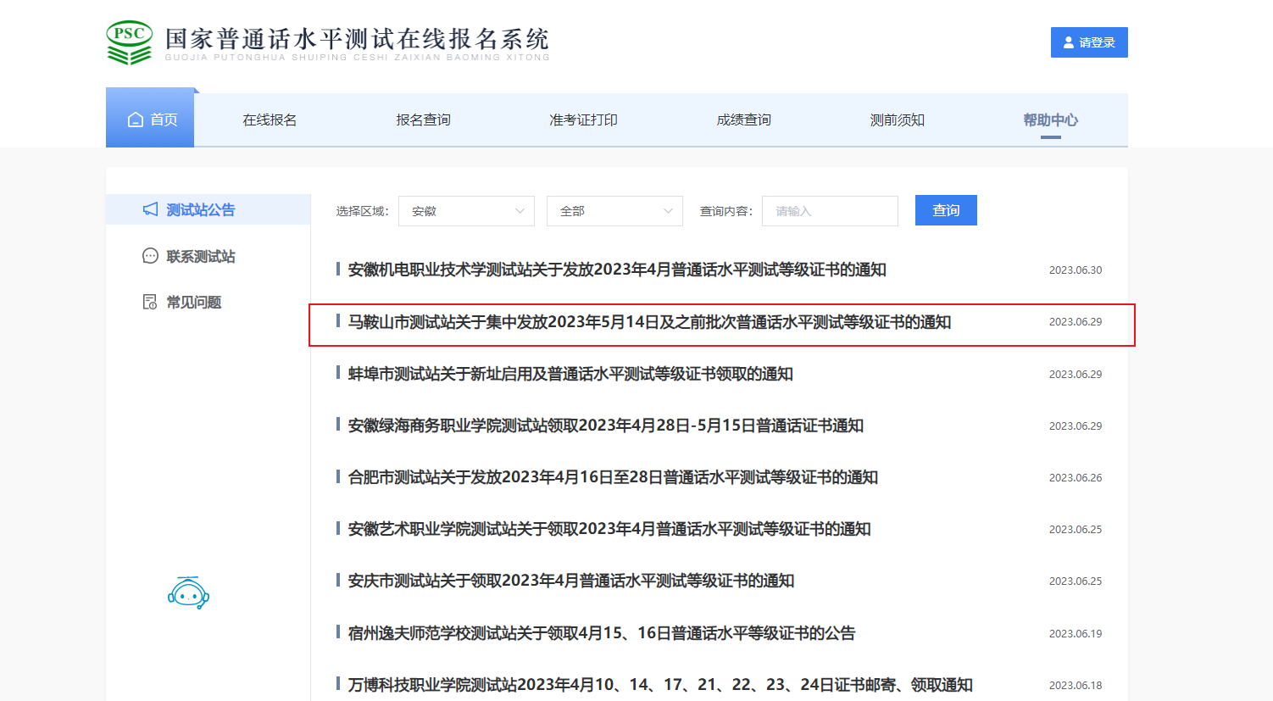Click the chat bubble icon beside 联系测试站
The width and height of the screenshot is (1273, 701).
tap(150, 256)
